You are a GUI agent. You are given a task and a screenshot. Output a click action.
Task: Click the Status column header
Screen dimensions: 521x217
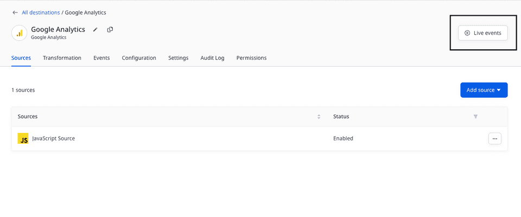click(341, 117)
